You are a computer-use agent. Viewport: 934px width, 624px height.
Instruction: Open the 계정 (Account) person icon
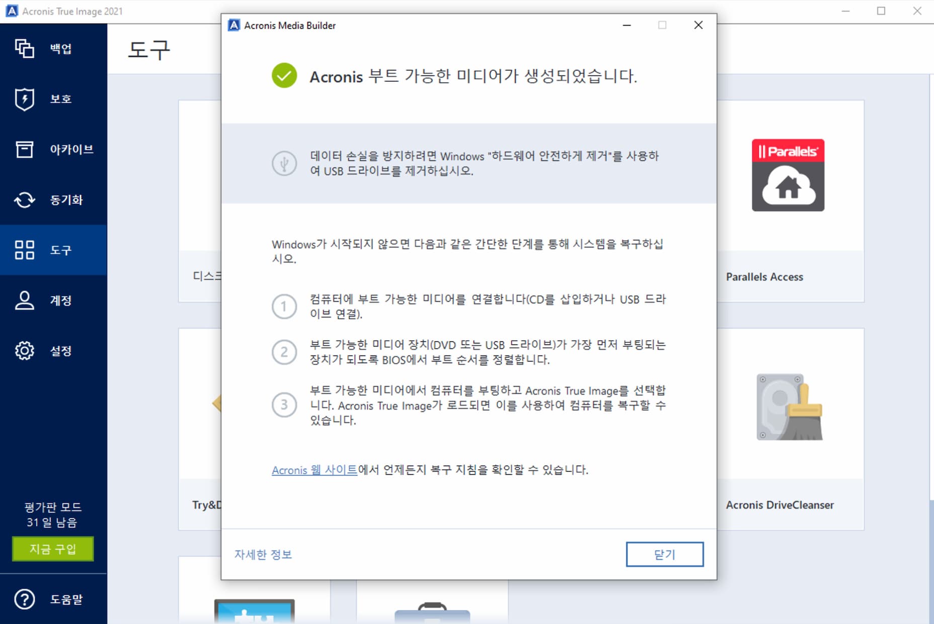(24, 300)
